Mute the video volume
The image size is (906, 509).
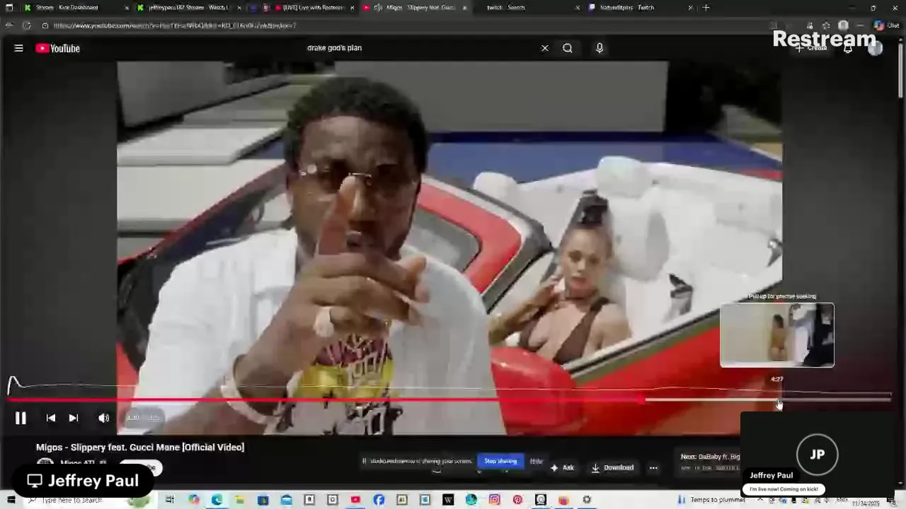tap(104, 418)
